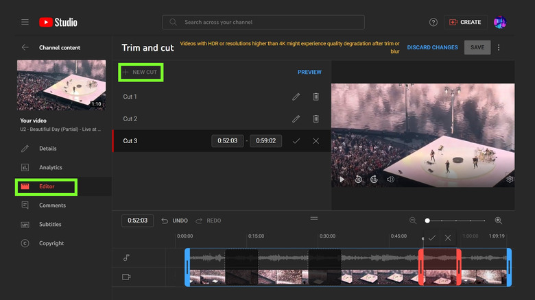Open the help question mark icon

point(433,22)
